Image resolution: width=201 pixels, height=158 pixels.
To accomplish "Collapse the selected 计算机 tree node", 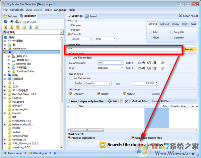I will point(5,52).
